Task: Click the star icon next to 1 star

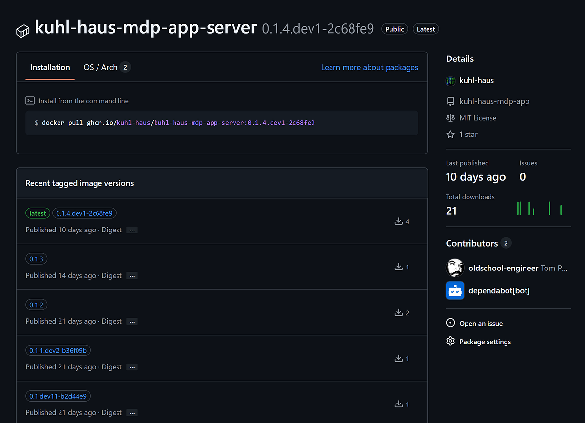Action: [450, 134]
